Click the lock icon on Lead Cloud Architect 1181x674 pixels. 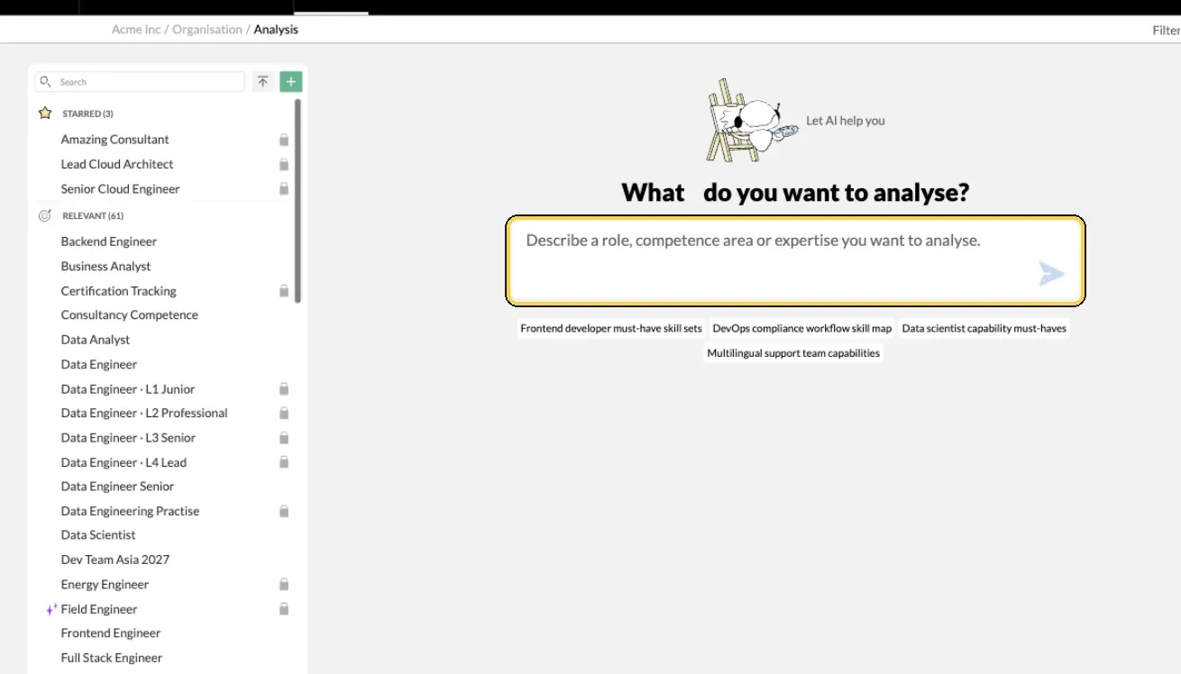(x=284, y=164)
